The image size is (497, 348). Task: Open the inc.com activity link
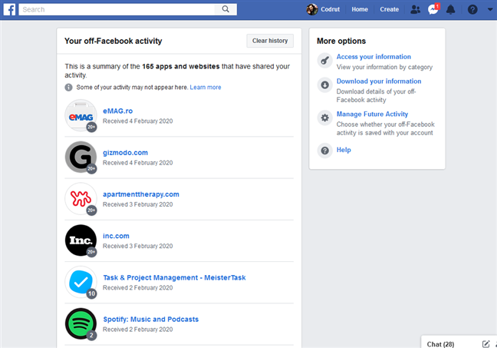[116, 236]
